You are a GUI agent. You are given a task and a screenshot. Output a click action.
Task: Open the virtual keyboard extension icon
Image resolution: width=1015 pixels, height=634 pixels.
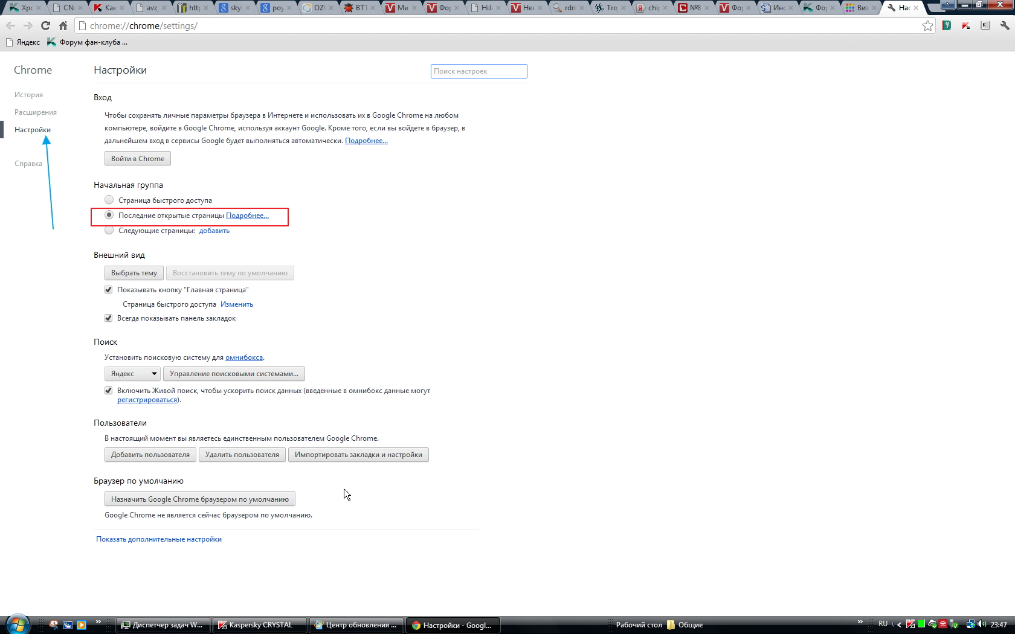coord(985,26)
